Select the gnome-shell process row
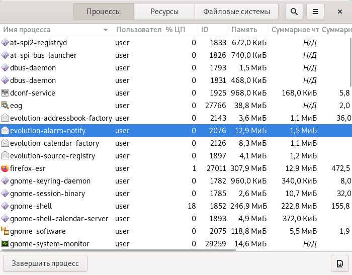352x275 pixels. point(151,206)
